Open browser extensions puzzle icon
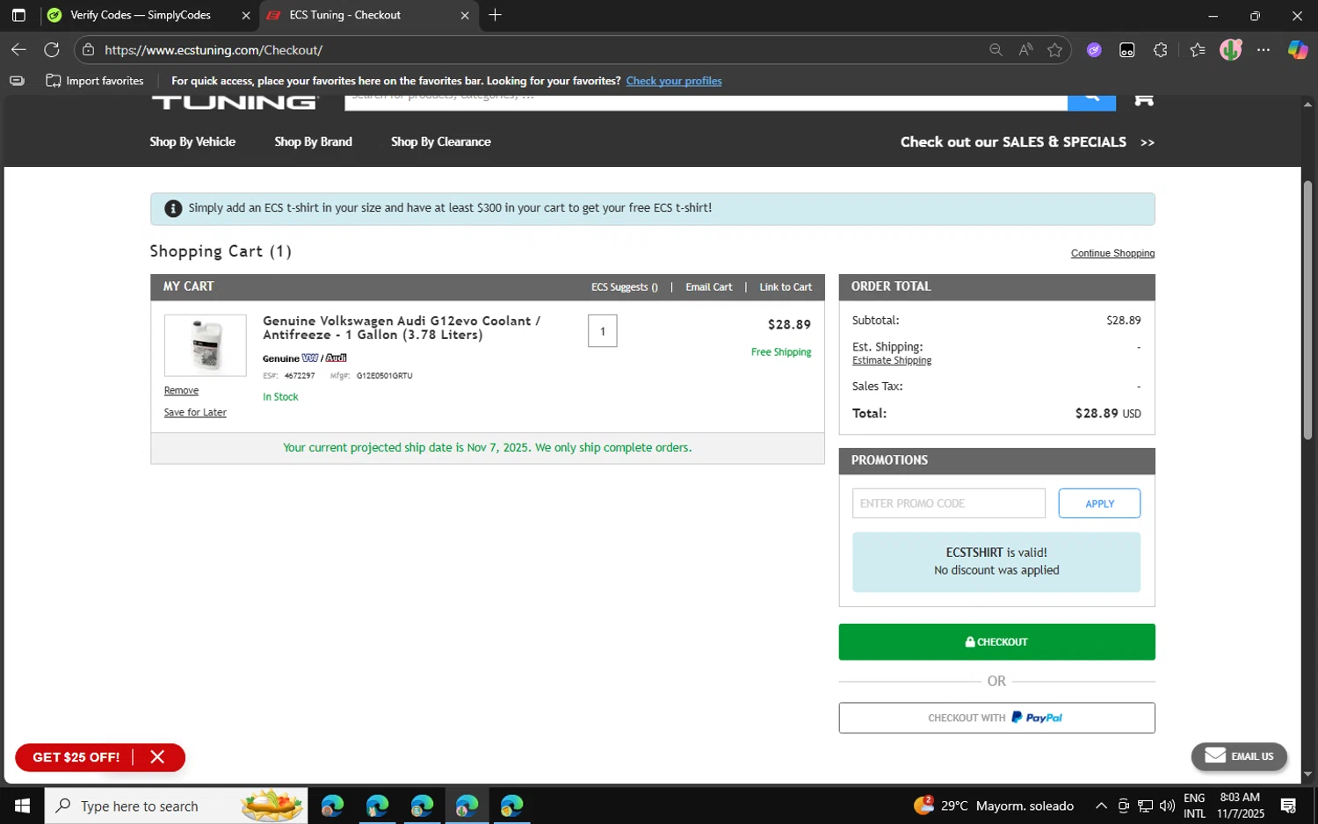The width and height of the screenshot is (1318, 824). click(1161, 50)
